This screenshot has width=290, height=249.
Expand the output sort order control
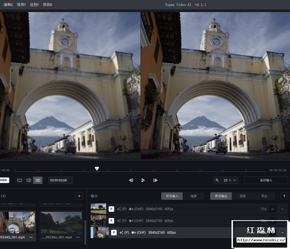[x=284, y=196]
